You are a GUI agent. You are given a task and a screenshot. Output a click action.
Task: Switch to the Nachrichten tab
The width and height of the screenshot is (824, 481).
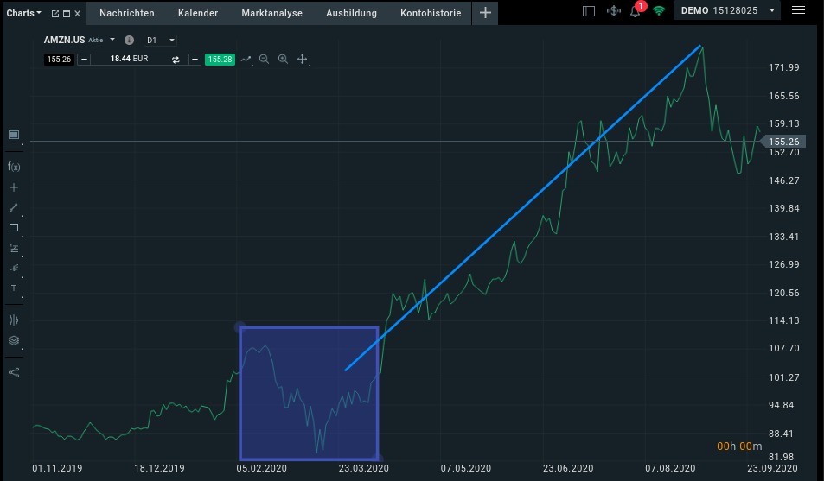click(127, 13)
